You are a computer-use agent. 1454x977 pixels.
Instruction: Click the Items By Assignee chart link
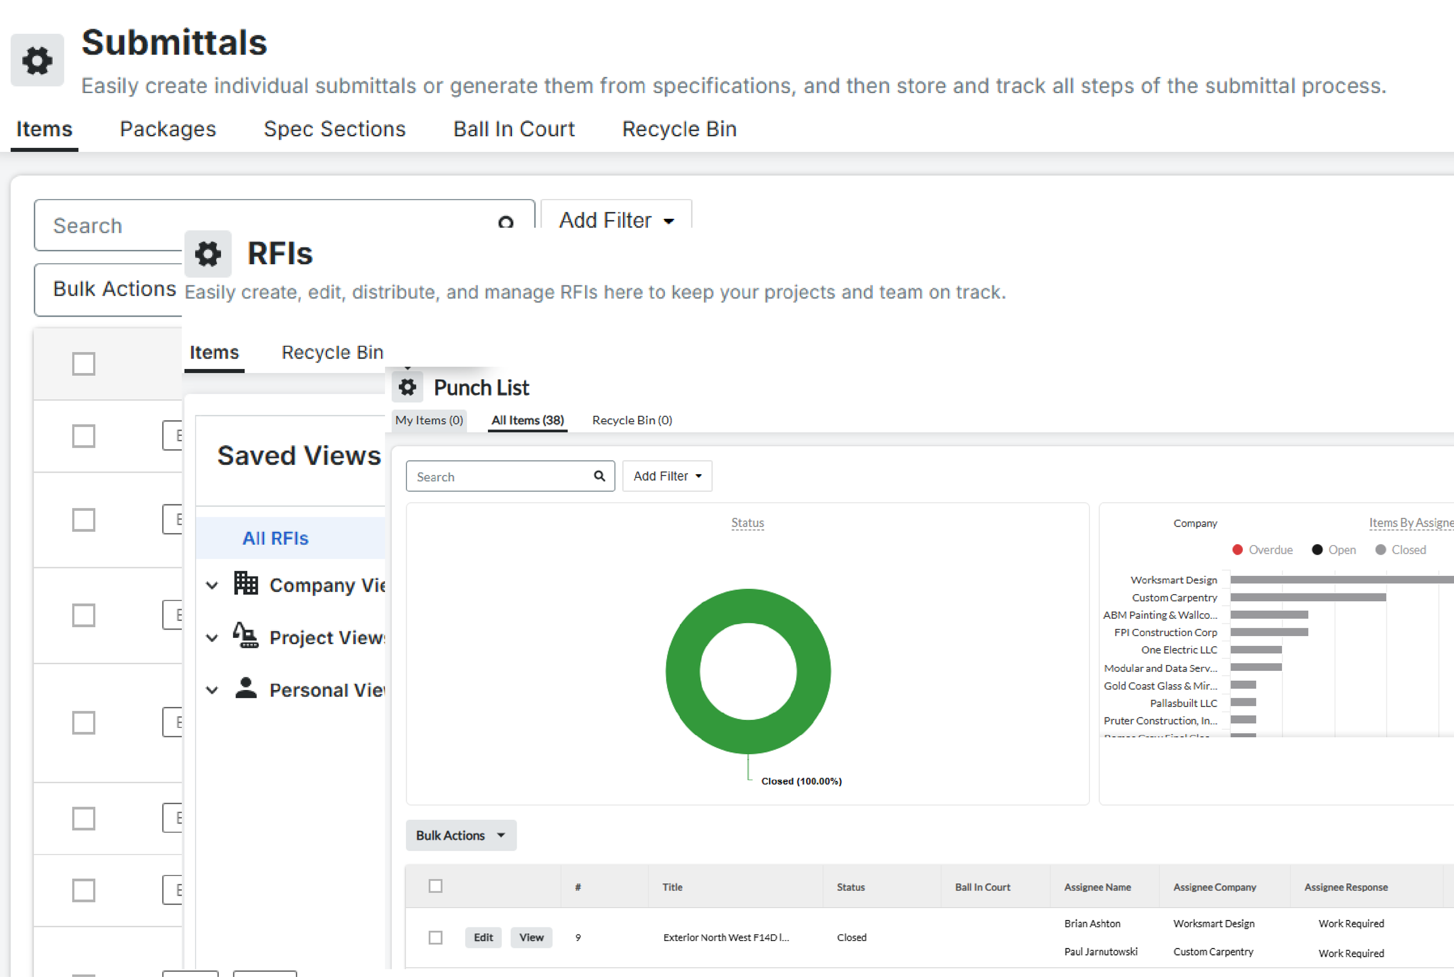pos(1411,523)
